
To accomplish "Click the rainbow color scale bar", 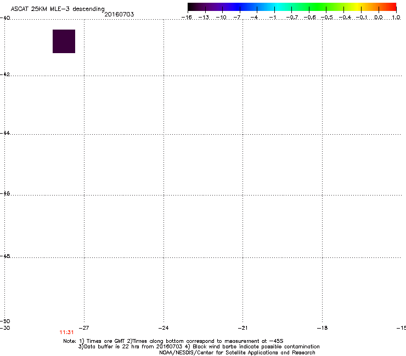I will 292,7.
